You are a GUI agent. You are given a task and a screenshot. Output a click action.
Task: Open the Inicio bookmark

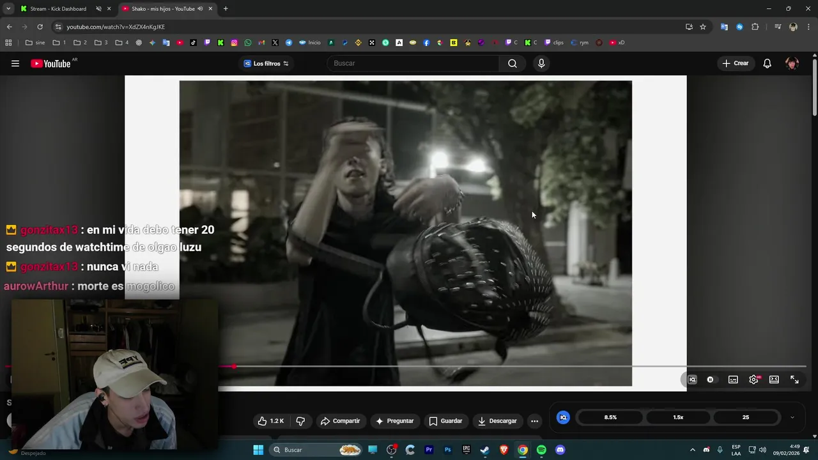coord(309,43)
